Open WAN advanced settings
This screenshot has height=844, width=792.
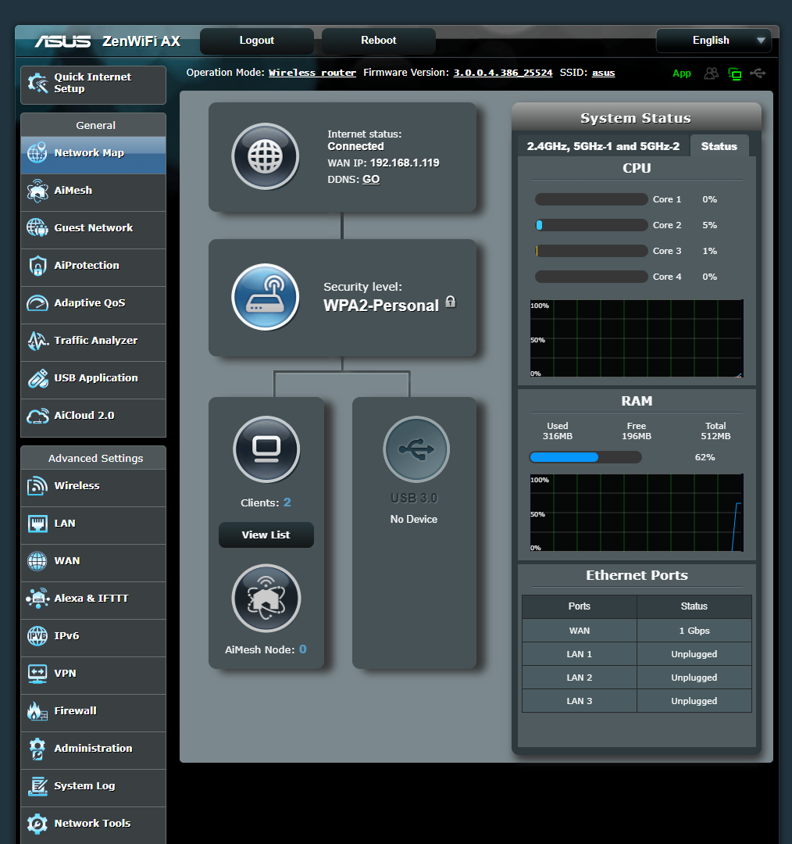point(93,561)
